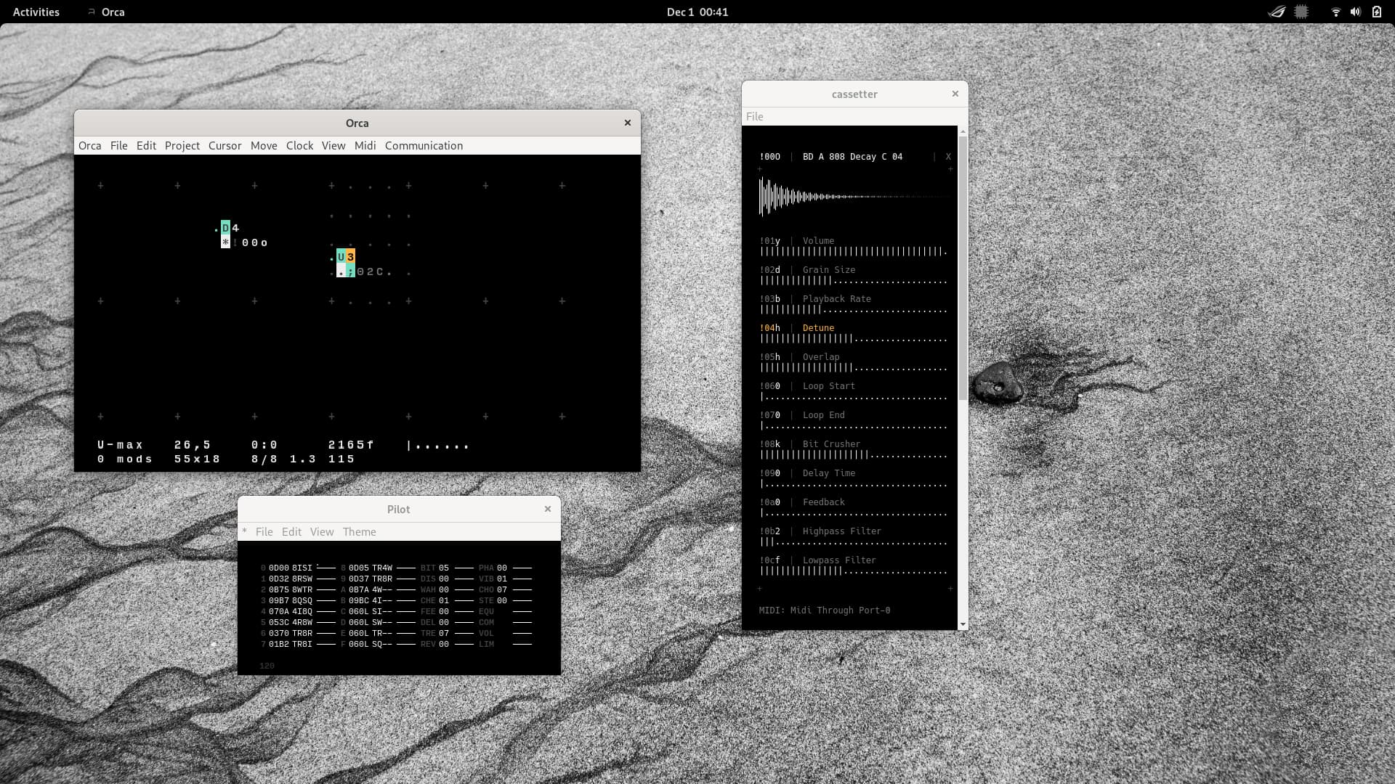Open the Orca menu in Orca window
This screenshot has width=1395, height=784.
(89, 145)
